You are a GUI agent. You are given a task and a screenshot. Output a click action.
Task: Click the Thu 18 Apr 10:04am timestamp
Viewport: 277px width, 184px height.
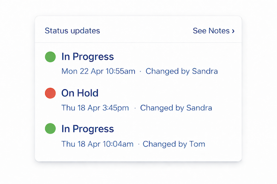click(97, 144)
